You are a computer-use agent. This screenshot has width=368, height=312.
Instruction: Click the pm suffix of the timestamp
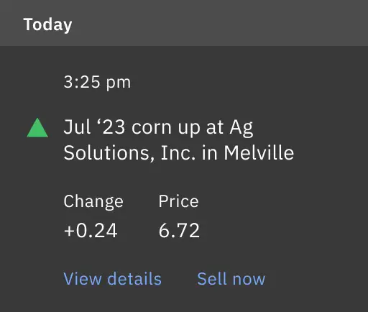(x=119, y=84)
